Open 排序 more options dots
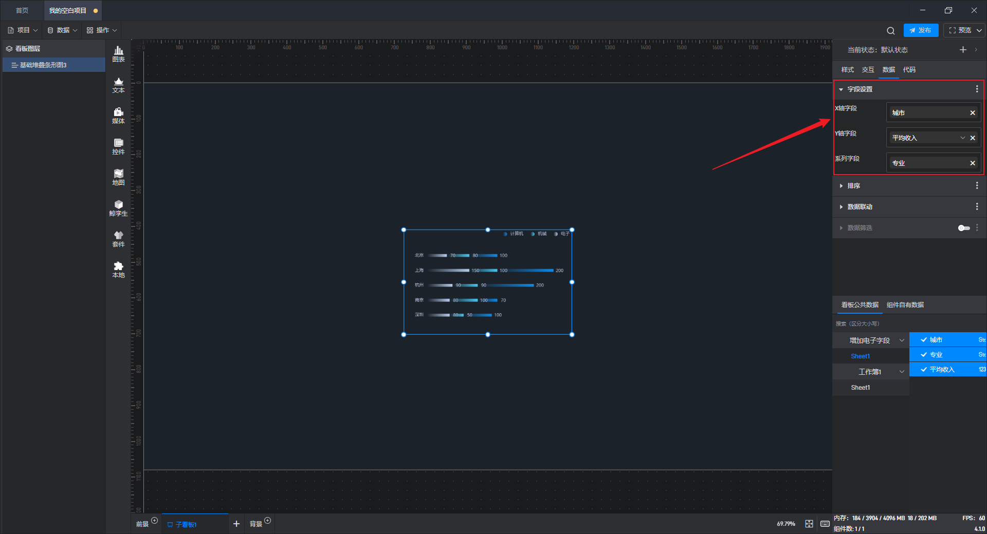The width and height of the screenshot is (987, 534). [x=977, y=185]
